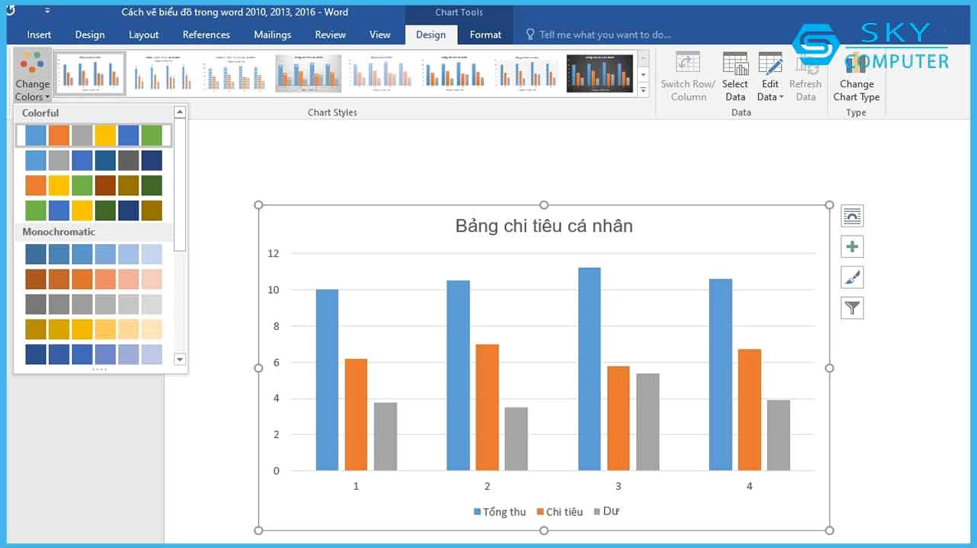
Task: Open Chart Styles paintbrush button
Action: coord(852,277)
